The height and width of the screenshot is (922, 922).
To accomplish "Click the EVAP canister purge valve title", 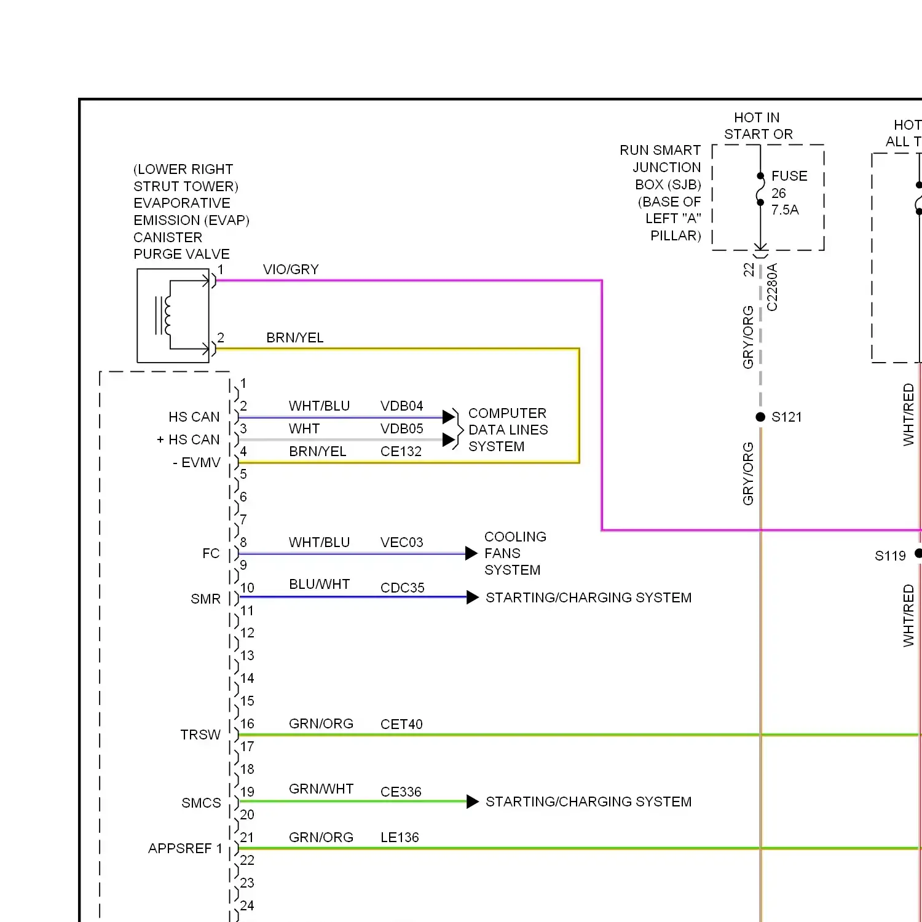I will click(191, 211).
